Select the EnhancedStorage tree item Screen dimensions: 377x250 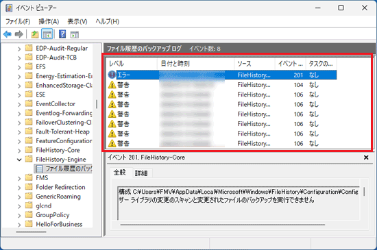pyautogui.click(x=64, y=85)
